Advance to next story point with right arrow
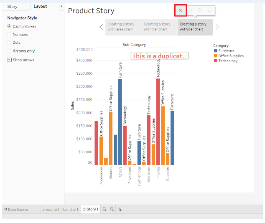The image size is (265, 223). tap(217, 27)
